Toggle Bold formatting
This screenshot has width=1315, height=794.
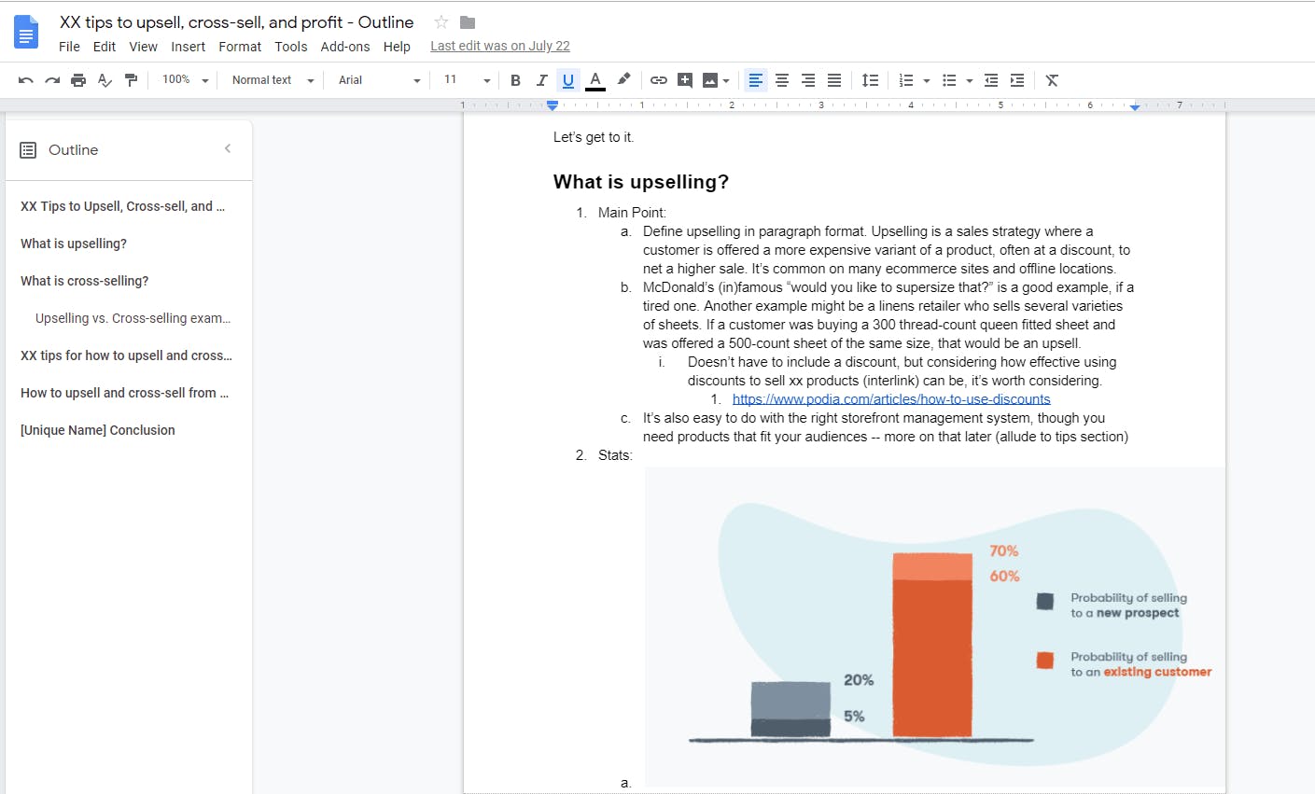click(x=515, y=80)
